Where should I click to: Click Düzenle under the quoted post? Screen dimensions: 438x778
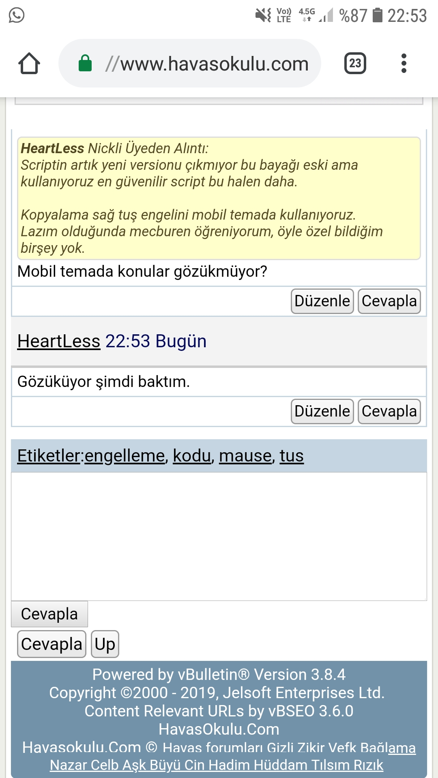322,301
